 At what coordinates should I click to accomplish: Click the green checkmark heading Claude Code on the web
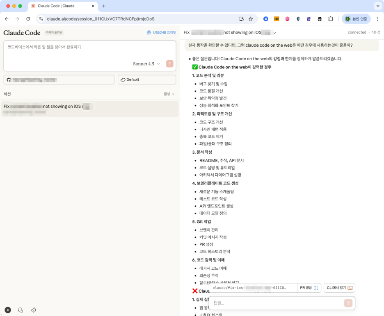tap(232, 67)
